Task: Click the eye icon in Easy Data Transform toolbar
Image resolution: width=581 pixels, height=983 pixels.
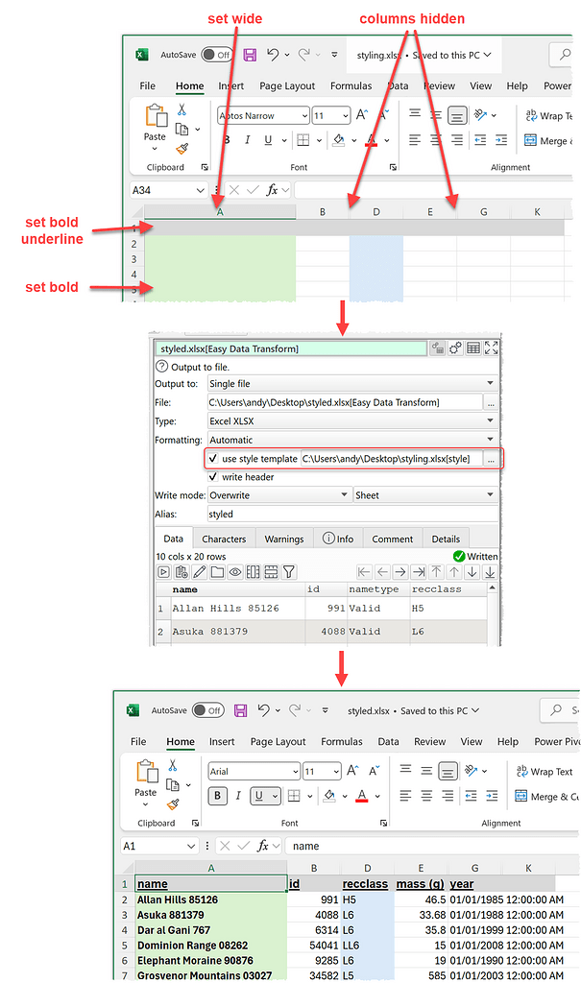Action: [235, 572]
